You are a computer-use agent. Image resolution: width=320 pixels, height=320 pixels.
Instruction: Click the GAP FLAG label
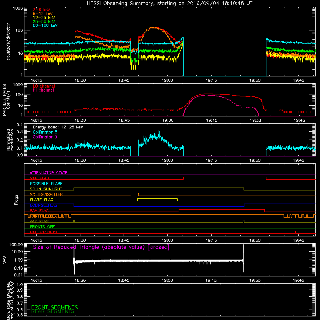(x=39, y=178)
